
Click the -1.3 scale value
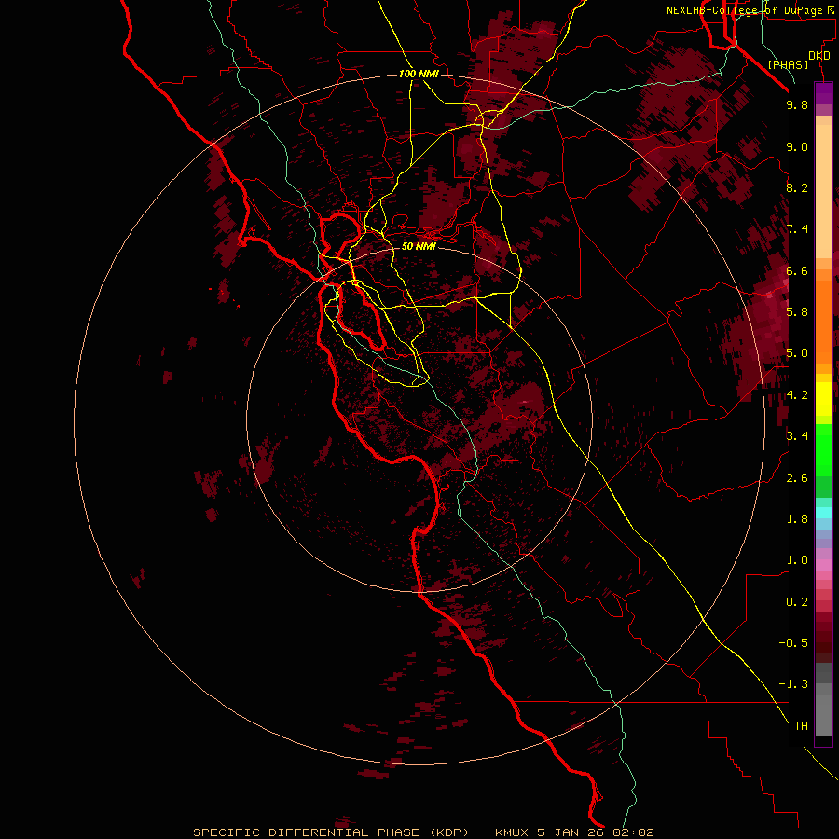[x=793, y=684]
